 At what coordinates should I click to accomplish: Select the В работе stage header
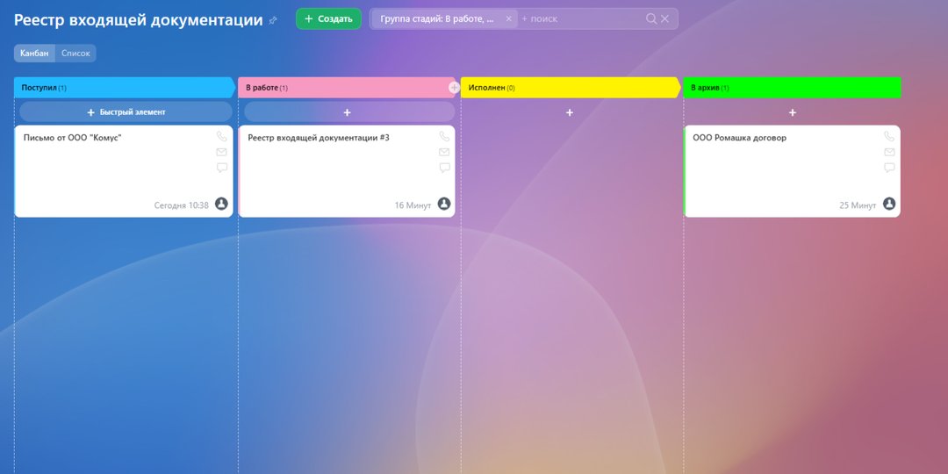[x=347, y=88]
